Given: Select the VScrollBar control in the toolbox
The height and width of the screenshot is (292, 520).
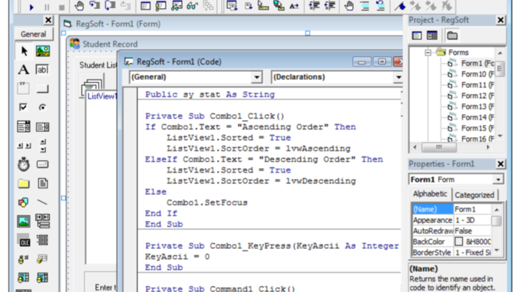Looking at the screenshot, I should point(43,145).
